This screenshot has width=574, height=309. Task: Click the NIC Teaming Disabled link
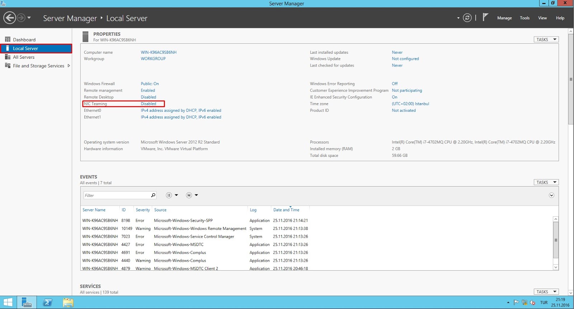pos(148,104)
